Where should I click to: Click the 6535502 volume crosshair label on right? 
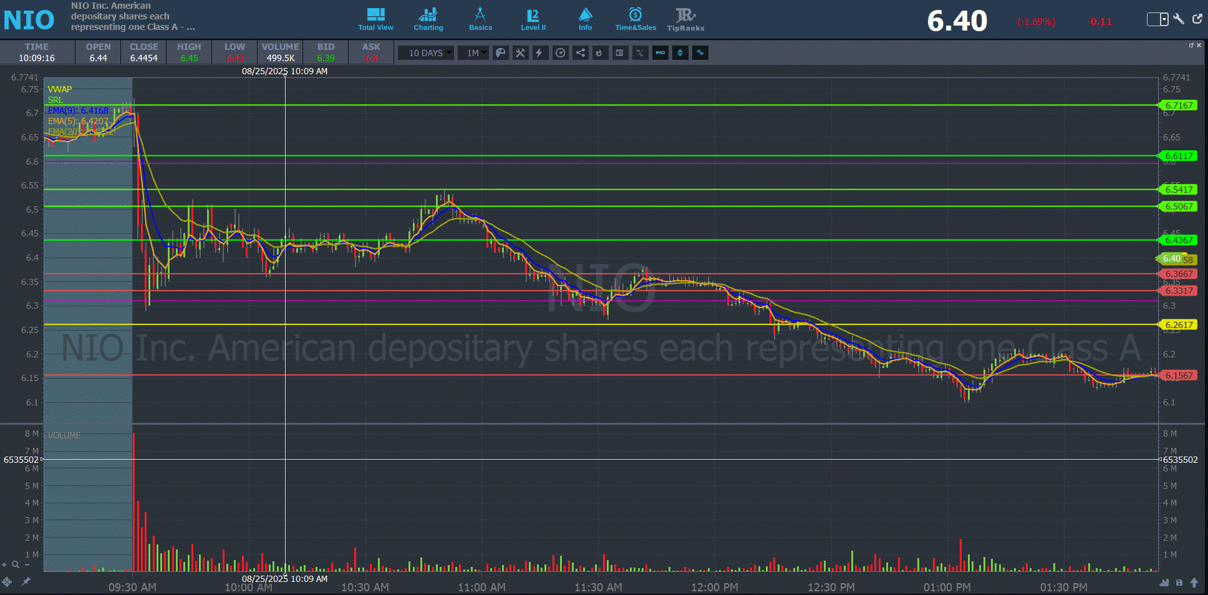(1179, 460)
